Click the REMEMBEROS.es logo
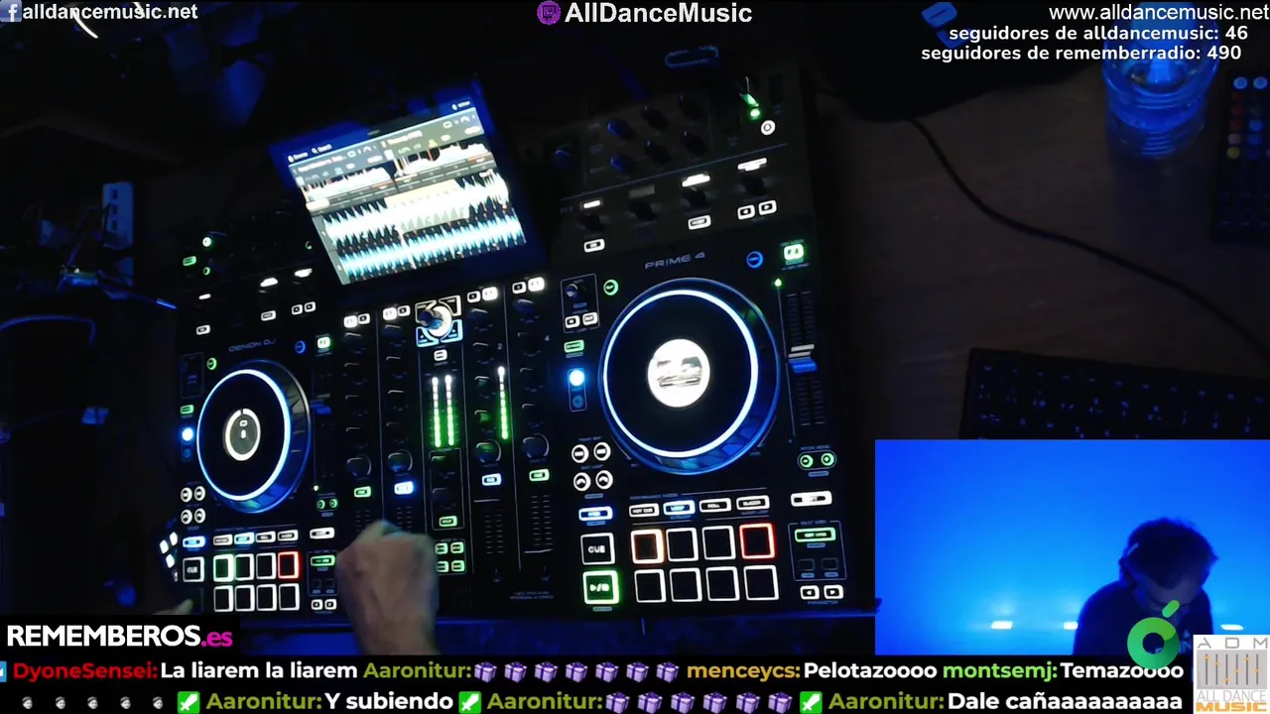The image size is (1270, 714). (120, 636)
